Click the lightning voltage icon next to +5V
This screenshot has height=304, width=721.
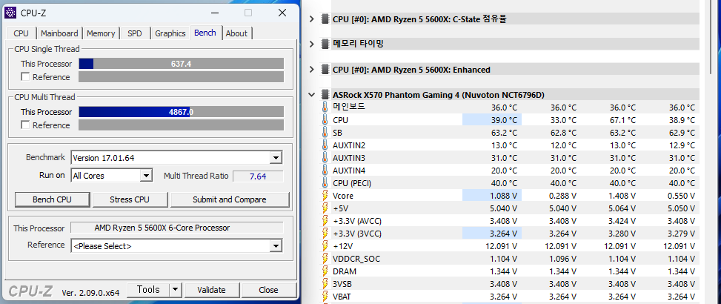325,208
